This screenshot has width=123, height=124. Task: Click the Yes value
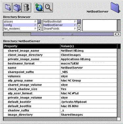(64, 89)
